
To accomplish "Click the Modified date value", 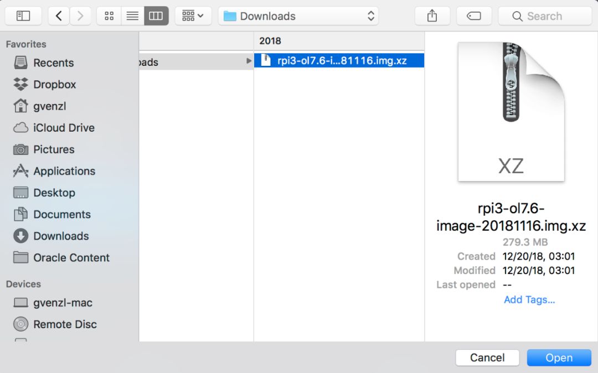I will pos(539,271).
